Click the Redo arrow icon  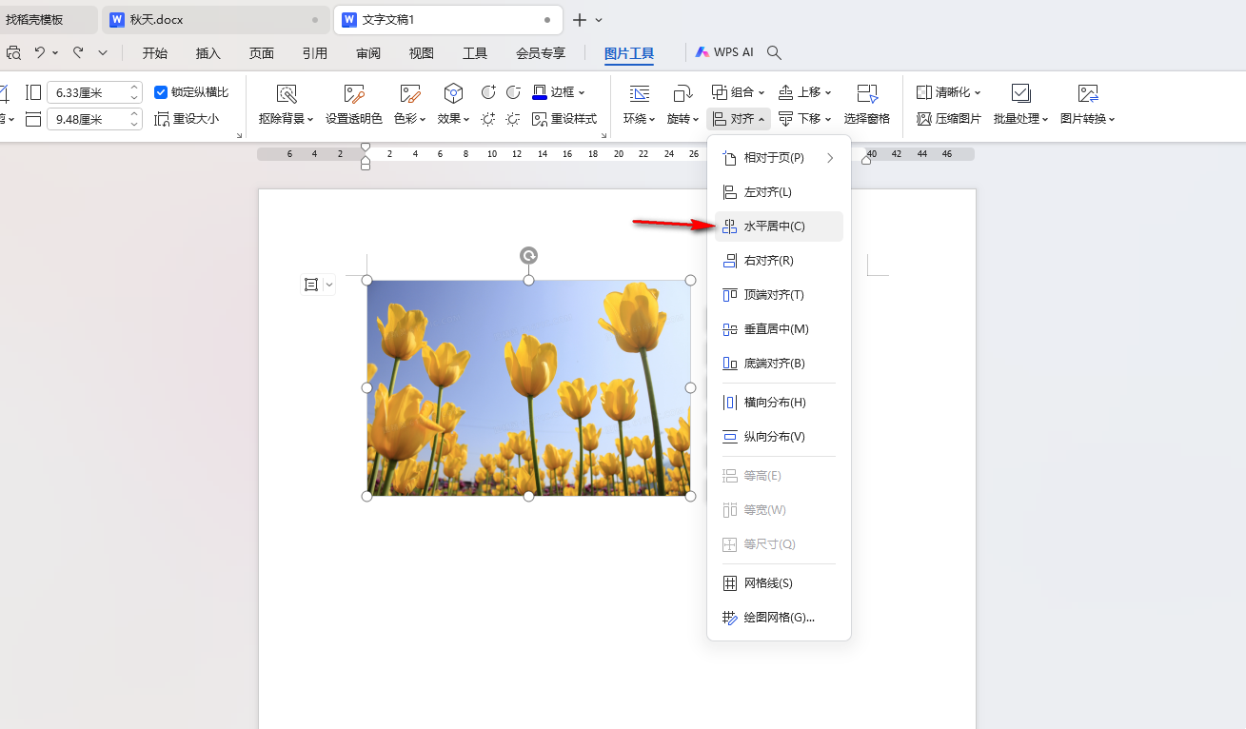(x=78, y=53)
